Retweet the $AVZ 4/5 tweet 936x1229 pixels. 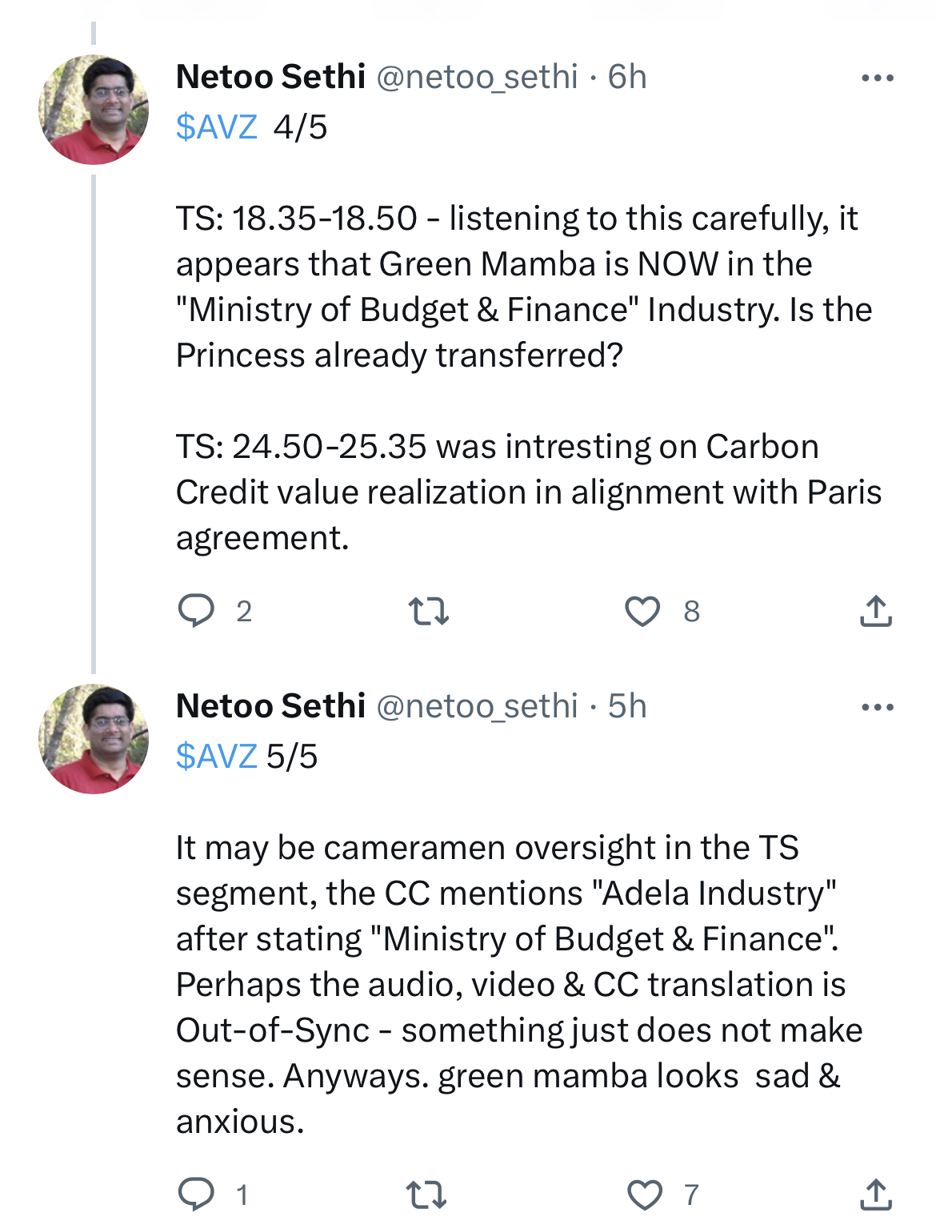click(428, 612)
